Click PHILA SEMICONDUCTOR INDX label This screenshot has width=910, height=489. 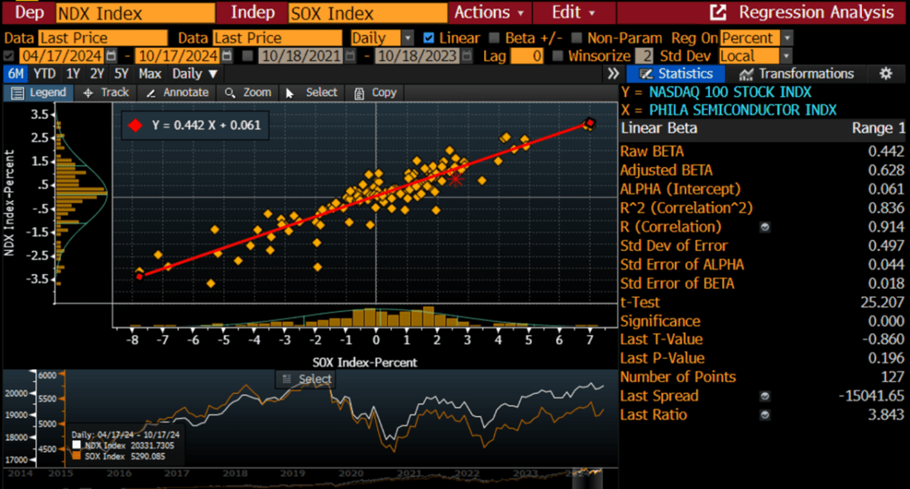(743, 110)
